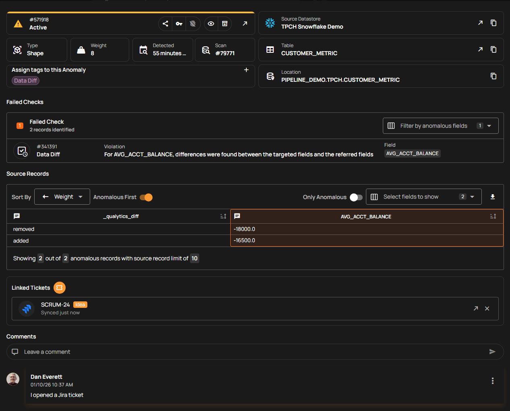Remove the Data Diff tag chip

(x=25, y=81)
